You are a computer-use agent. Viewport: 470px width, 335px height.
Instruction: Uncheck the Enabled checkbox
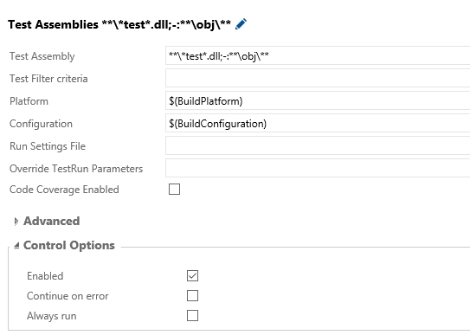tap(192, 275)
